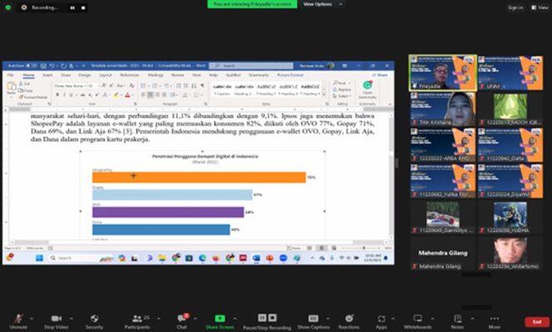Click the Unmute microphone icon in Zoom
Viewport: 552px width, 332px height.
point(18,319)
